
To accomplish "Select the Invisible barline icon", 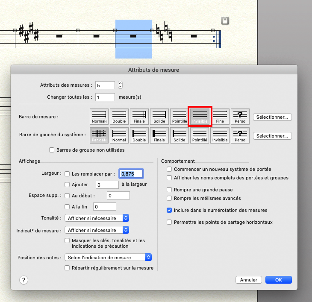I will [200, 116].
